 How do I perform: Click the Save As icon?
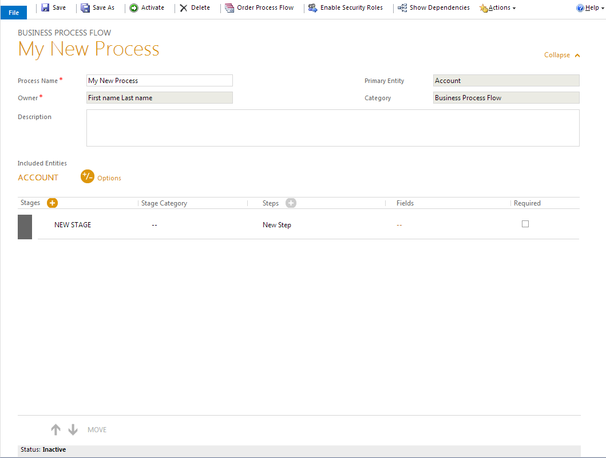(85, 8)
